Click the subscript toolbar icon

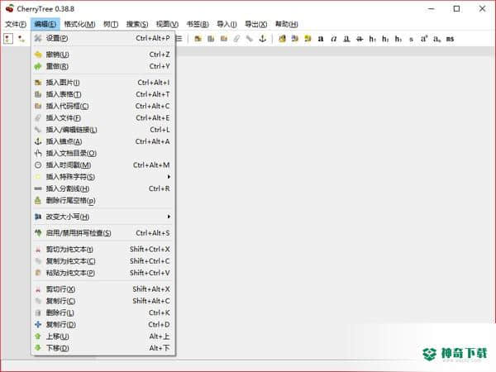coord(437,39)
